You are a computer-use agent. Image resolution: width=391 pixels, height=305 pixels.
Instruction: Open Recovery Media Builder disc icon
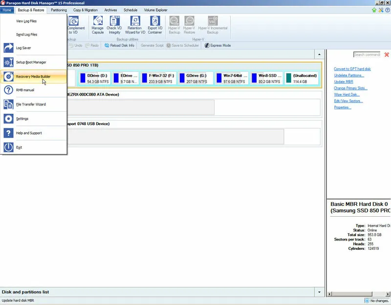coord(8,77)
